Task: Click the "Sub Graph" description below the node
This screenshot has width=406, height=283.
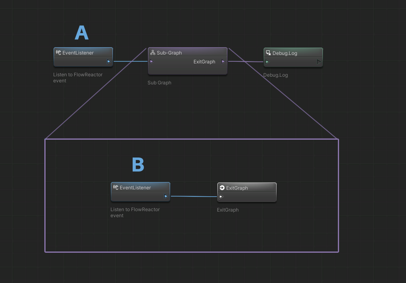Action: pos(159,83)
